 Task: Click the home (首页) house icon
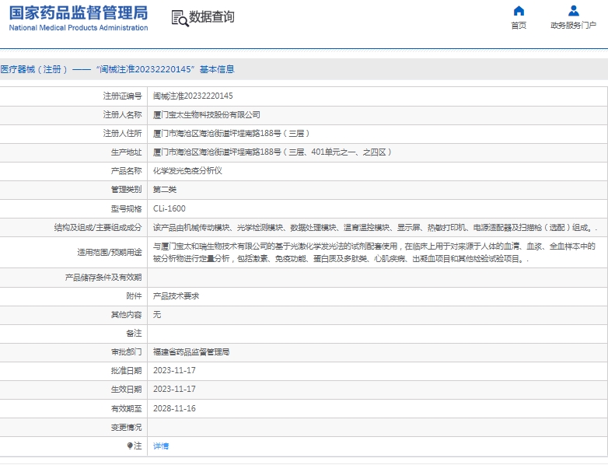(519, 10)
